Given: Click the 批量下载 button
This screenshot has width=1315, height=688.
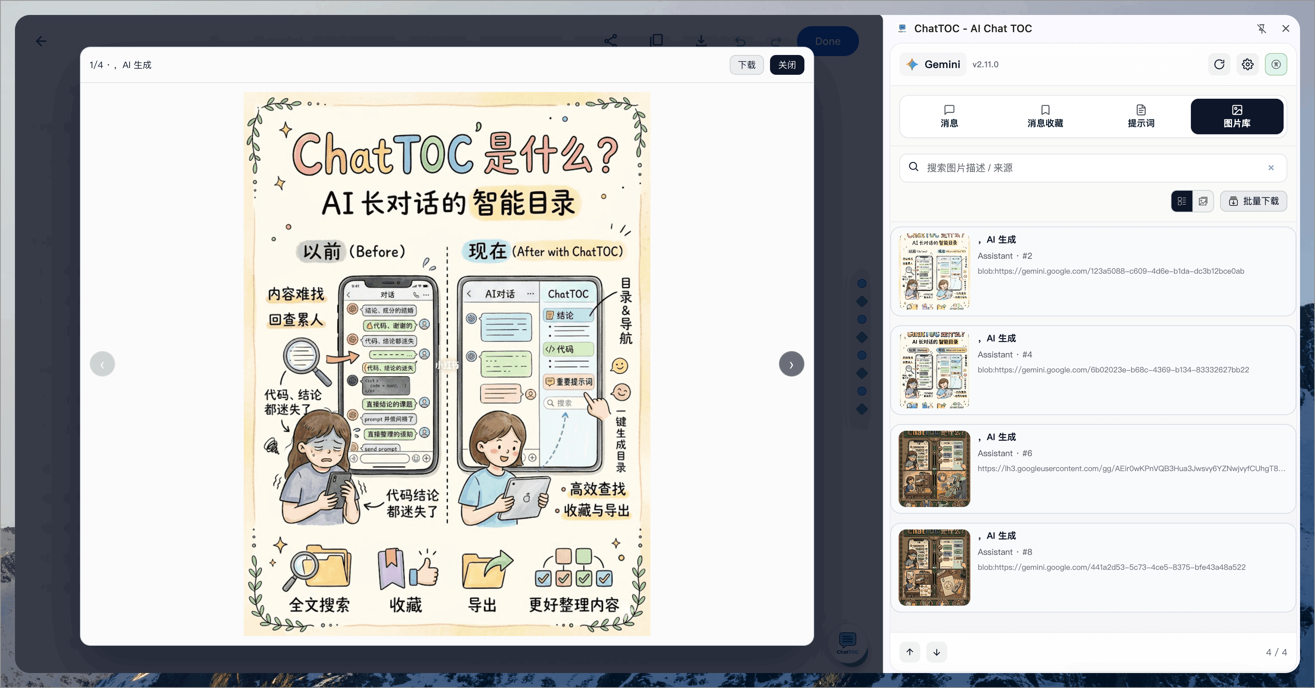Looking at the screenshot, I should click(x=1253, y=201).
